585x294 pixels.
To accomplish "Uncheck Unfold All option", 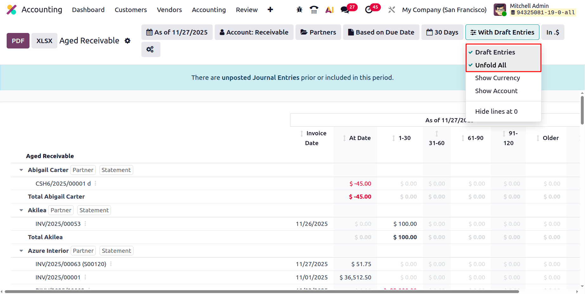I will (503, 65).
